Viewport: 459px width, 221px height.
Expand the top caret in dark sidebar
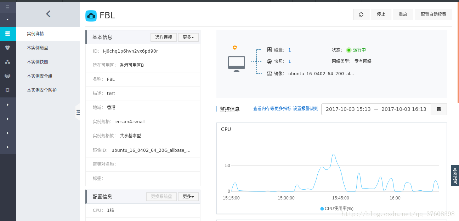7,19
